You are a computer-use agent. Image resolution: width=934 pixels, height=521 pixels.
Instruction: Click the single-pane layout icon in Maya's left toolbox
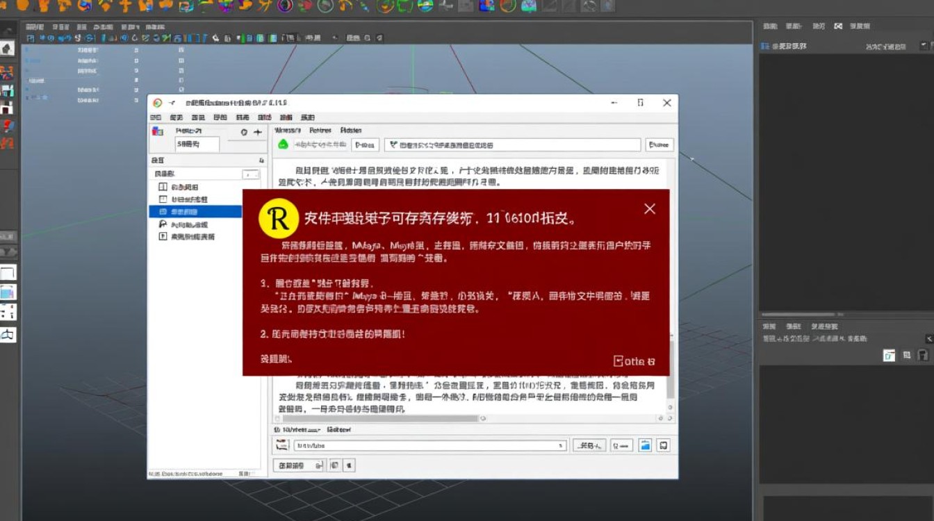tap(7, 273)
